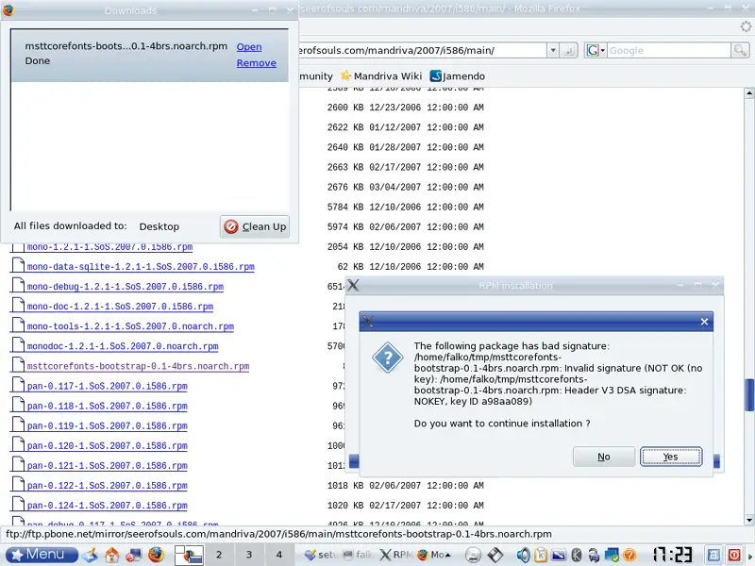Open the network connection tray icon
Viewport: 755px width, 566px height.
[594, 555]
